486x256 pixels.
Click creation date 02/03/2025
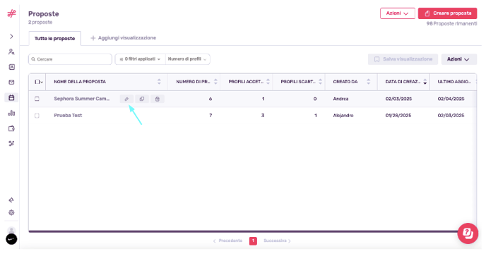pyautogui.click(x=398, y=99)
